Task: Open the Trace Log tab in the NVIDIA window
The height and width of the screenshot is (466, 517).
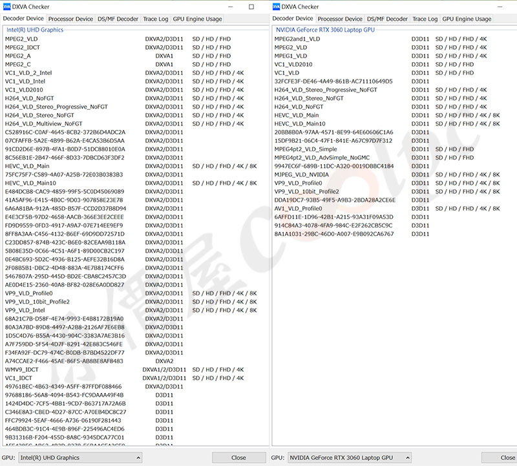Action: tap(425, 19)
